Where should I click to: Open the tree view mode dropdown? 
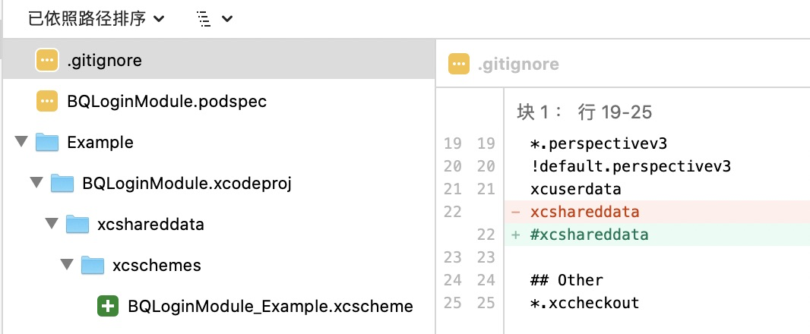click(215, 19)
